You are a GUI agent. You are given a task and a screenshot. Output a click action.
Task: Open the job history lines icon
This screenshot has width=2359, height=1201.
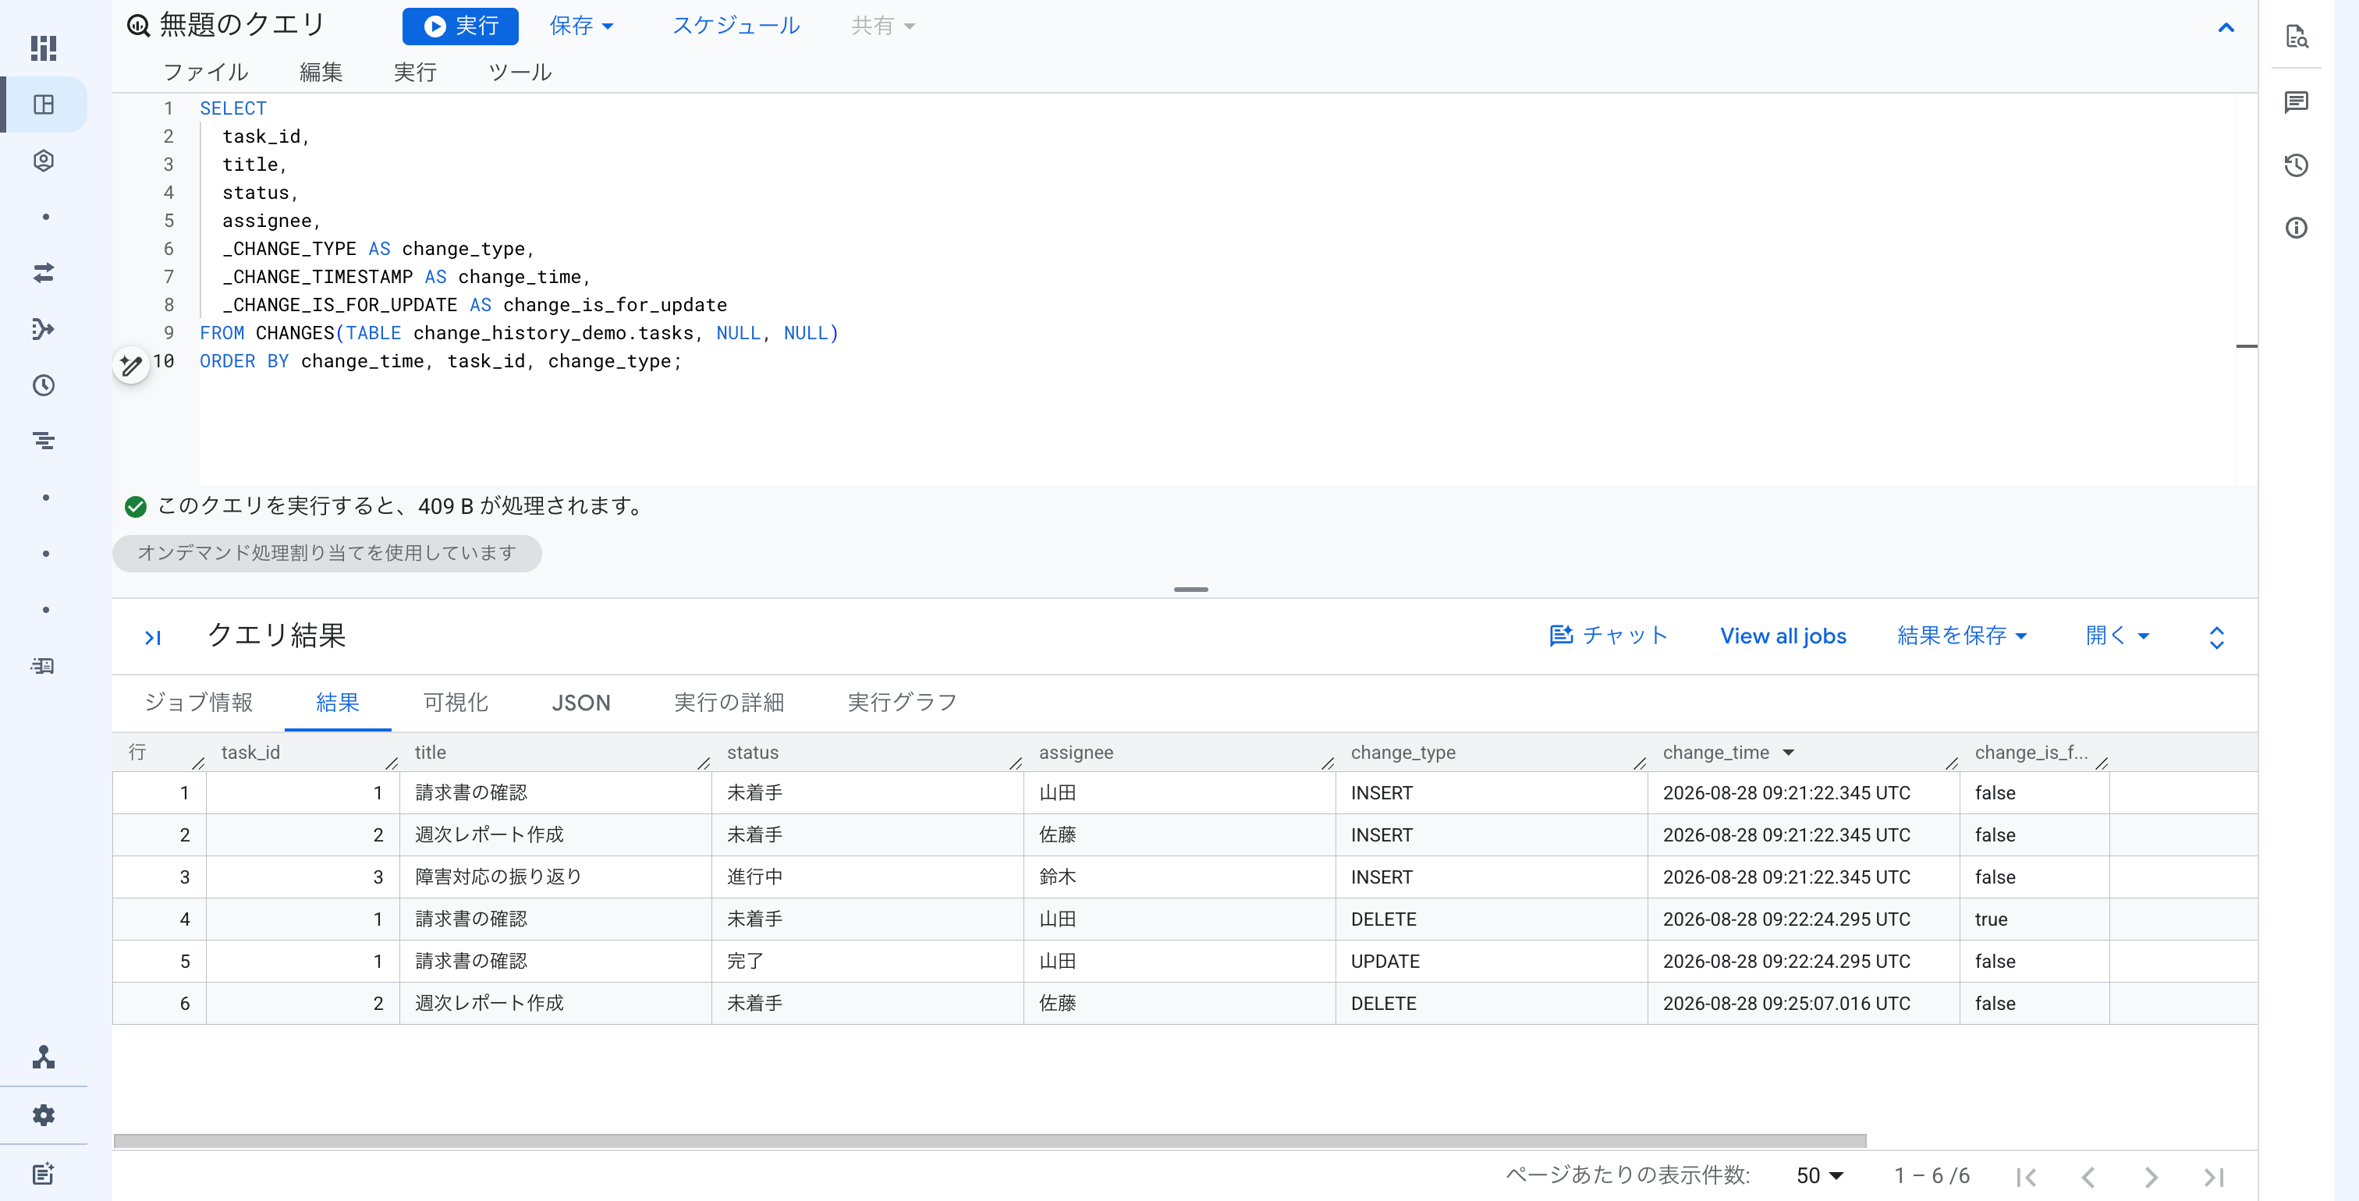pyautogui.click(x=43, y=441)
